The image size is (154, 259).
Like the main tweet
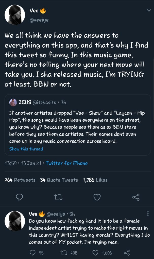click(97, 197)
